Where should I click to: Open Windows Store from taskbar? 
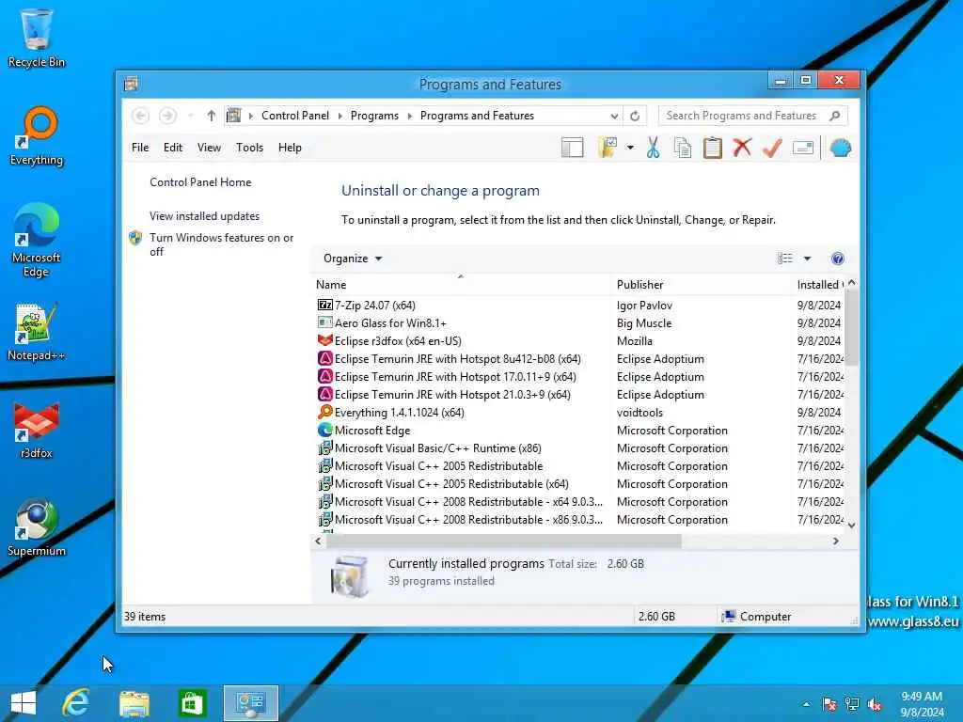[192, 703]
